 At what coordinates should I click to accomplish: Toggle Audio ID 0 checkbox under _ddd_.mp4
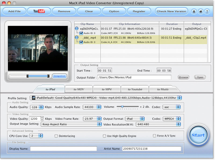[81, 42]
